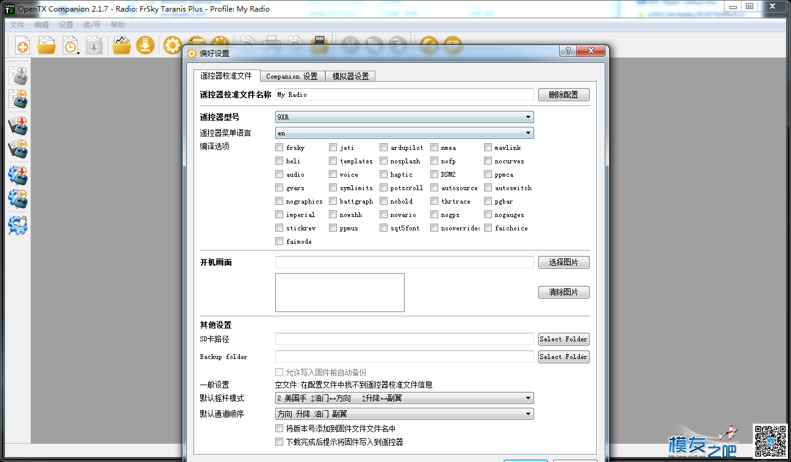This screenshot has width=791, height=462.
Task: Check the imperial units option
Action: click(x=279, y=215)
